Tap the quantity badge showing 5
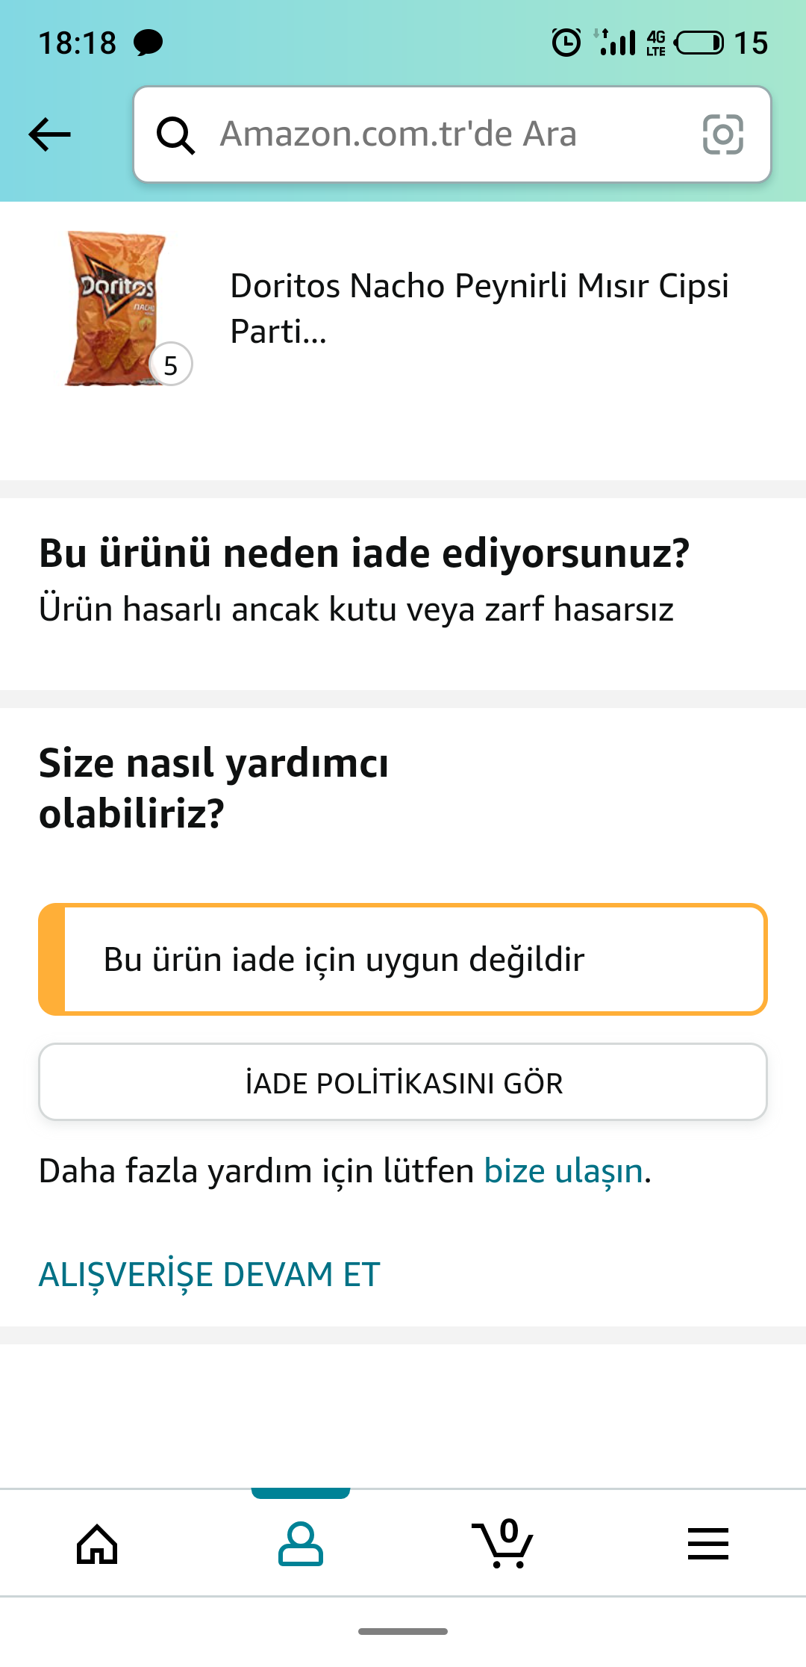806x1667 pixels. pyautogui.click(x=171, y=365)
